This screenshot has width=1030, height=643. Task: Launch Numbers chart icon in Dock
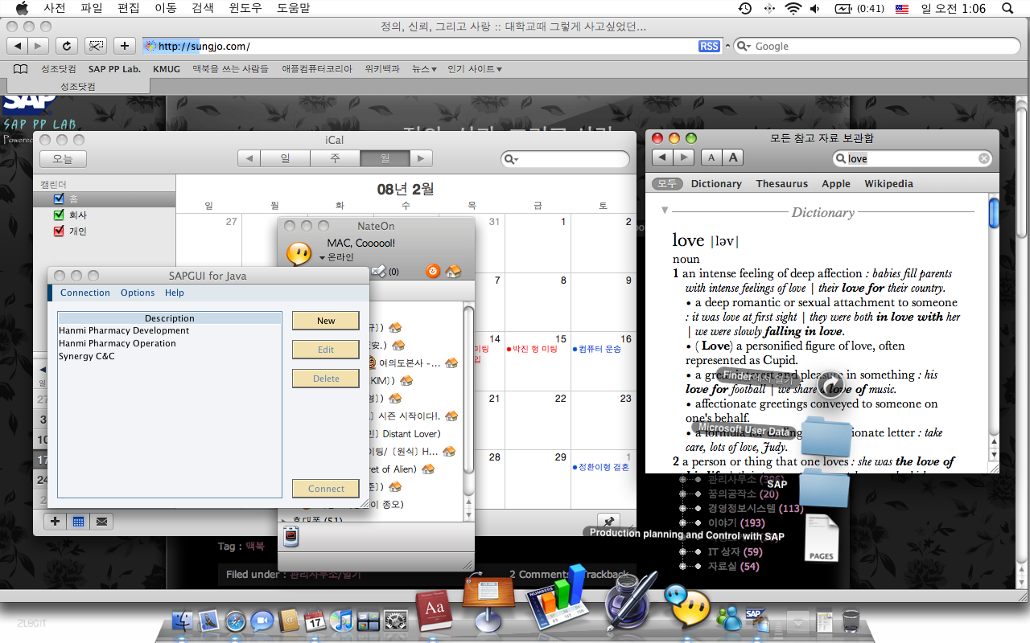(x=558, y=599)
